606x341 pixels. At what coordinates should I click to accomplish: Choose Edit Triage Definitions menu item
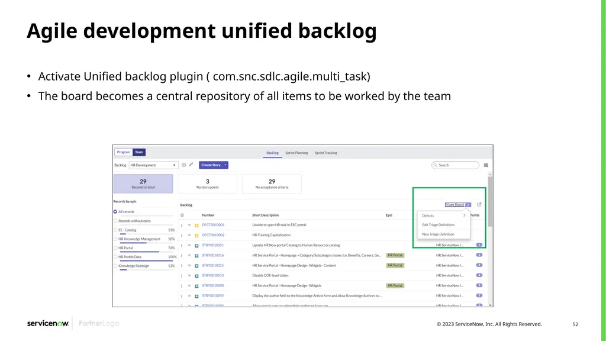click(444, 225)
